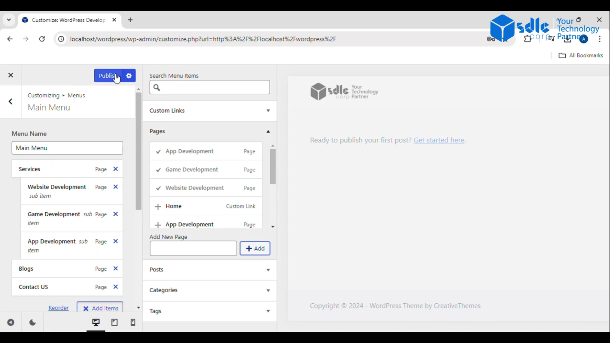Collapse the Pages section
Screen dimensions: 610x343
209,131
